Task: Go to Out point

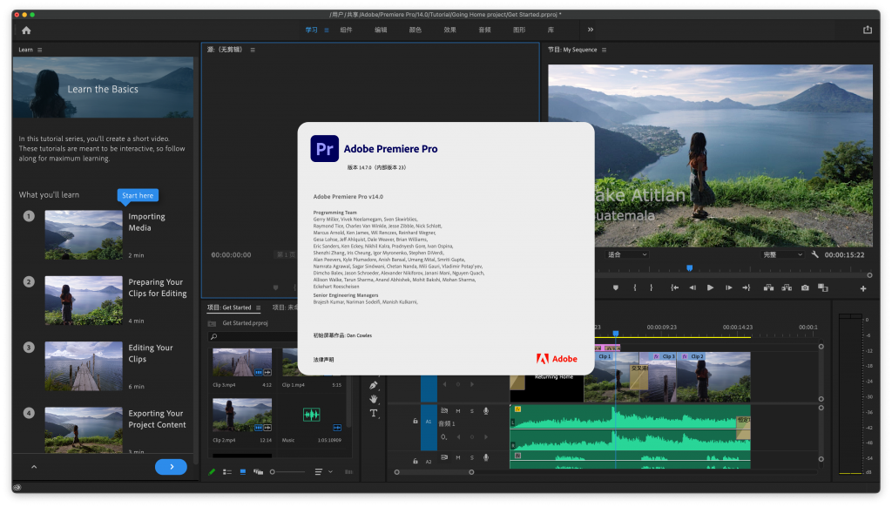Action: point(746,288)
